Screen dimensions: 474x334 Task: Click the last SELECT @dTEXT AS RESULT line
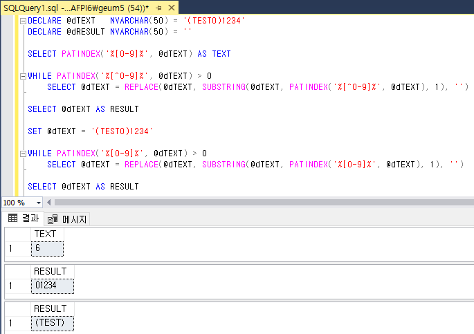pos(83,187)
